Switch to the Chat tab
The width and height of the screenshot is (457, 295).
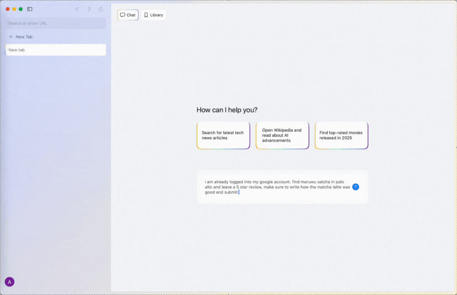(x=128, y=15)
